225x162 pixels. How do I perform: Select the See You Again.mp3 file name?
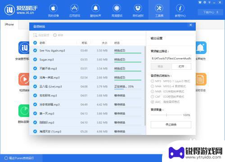[52, 50]
